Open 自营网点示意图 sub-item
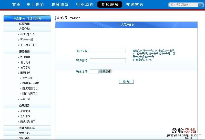 [31, 83]
